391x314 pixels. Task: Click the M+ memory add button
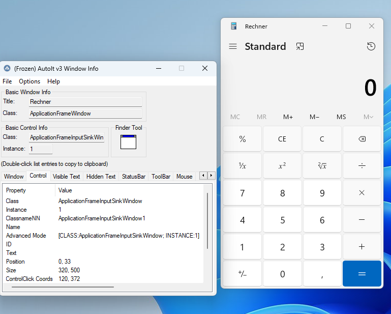click(288, 117)
